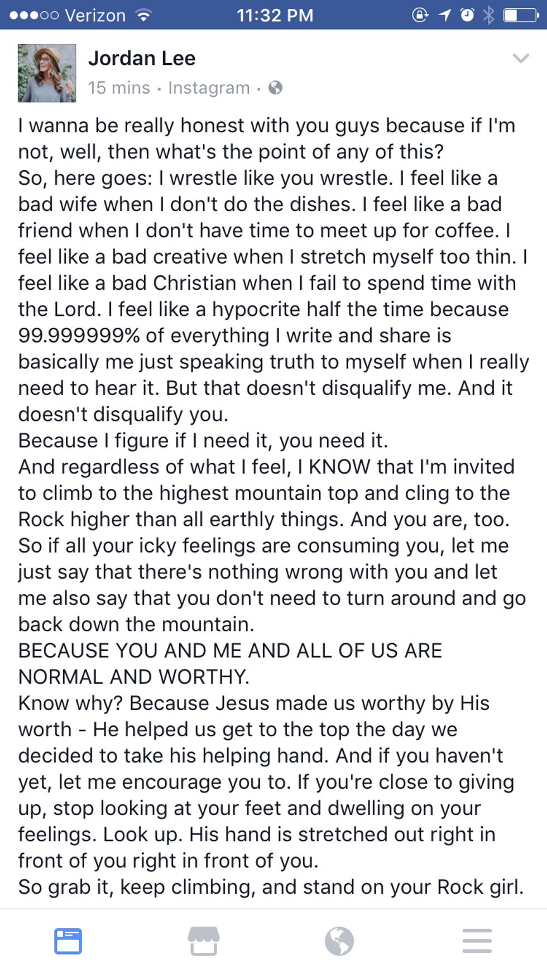
Task: Tap the cellular signal strength dots
Action: pyautogui.click(x=33, y=15)
